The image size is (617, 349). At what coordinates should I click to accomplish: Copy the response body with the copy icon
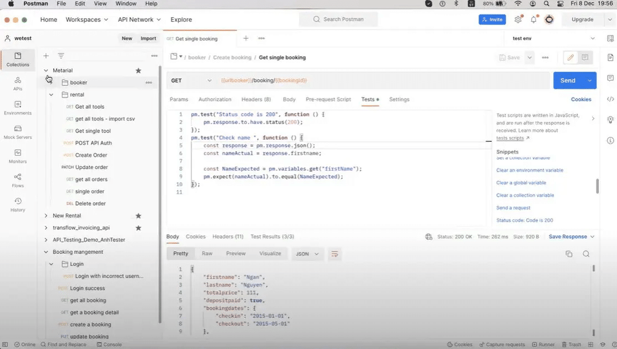(569, 254)
